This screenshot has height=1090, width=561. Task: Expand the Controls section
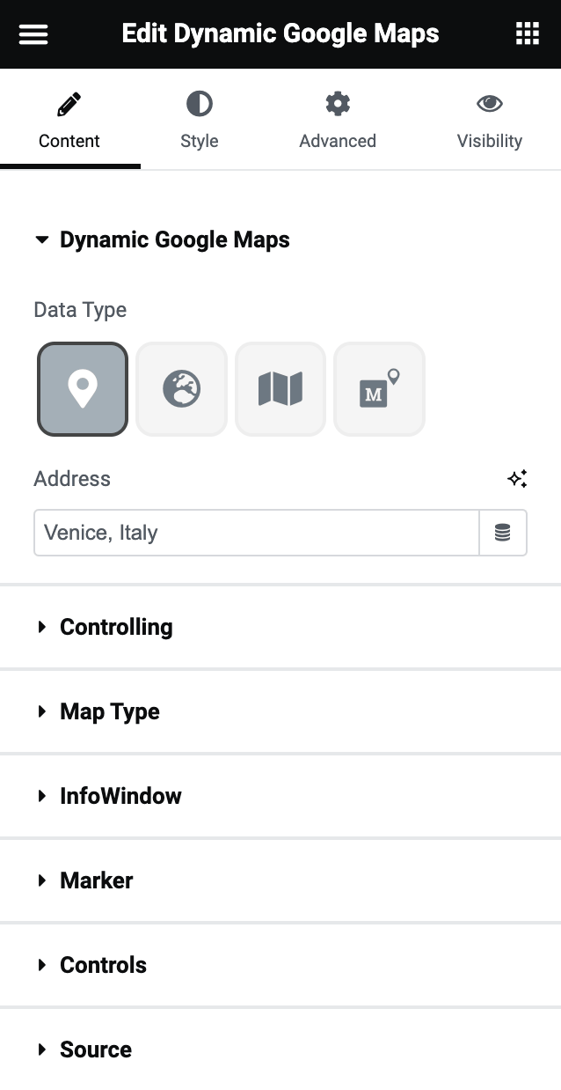(103, 965)
